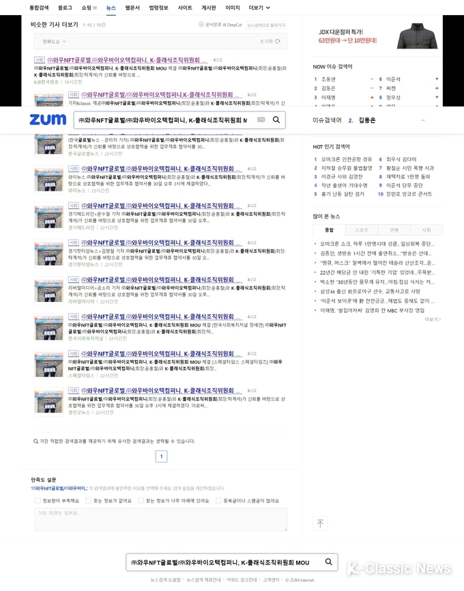Switch to the 법령정보 tab
Viewport: 464px width, 591px height.
pyautogui.click(x=158, y=8)
